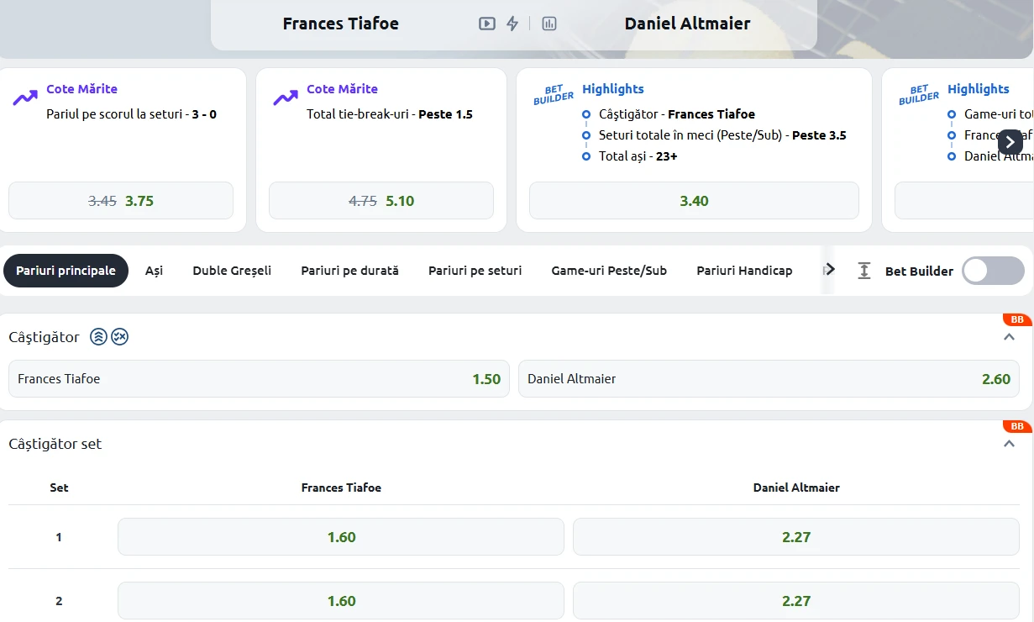Viewport: 1034px width, 622px height.
Task: Open Pariuri pe durată tab
Action: tap(350, 271)
